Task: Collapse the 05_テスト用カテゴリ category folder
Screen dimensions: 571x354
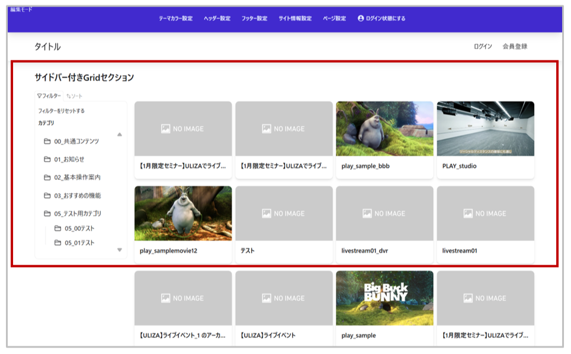Action: 47,214
